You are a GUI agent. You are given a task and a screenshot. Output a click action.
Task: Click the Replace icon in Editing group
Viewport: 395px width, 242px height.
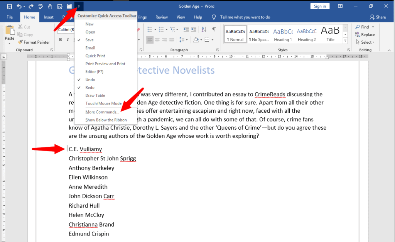tap(358, 34)
